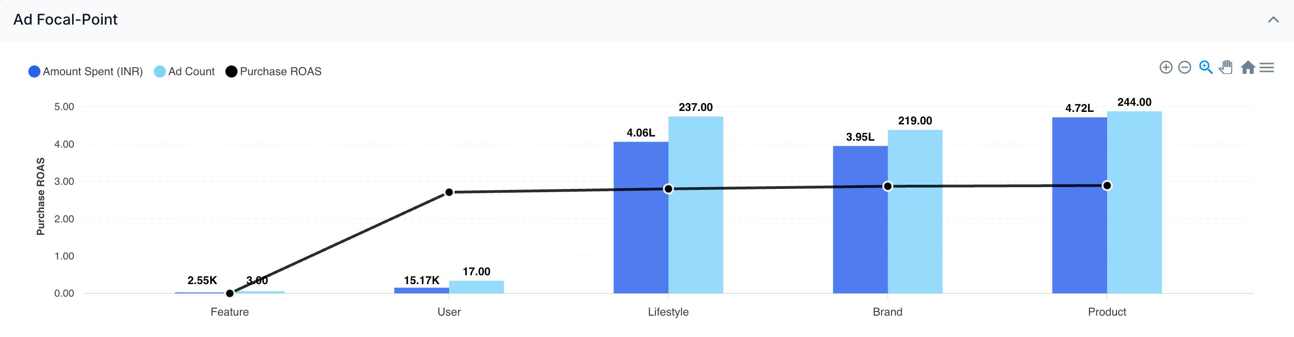Activate the selection zoom magnifier tool

[x=1206, y=67]
